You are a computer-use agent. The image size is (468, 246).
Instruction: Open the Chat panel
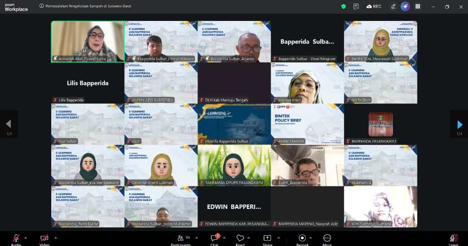coord(214,240)
